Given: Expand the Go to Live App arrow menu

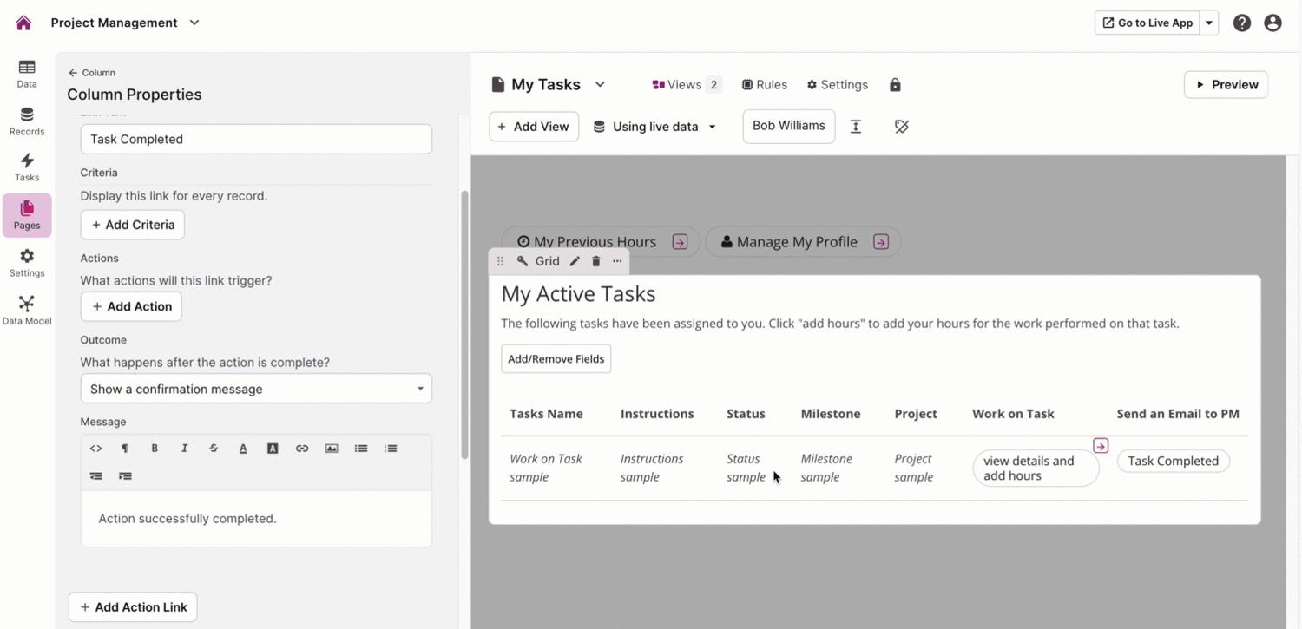Looking at the screenshot, I should (x=1209, y=23).
